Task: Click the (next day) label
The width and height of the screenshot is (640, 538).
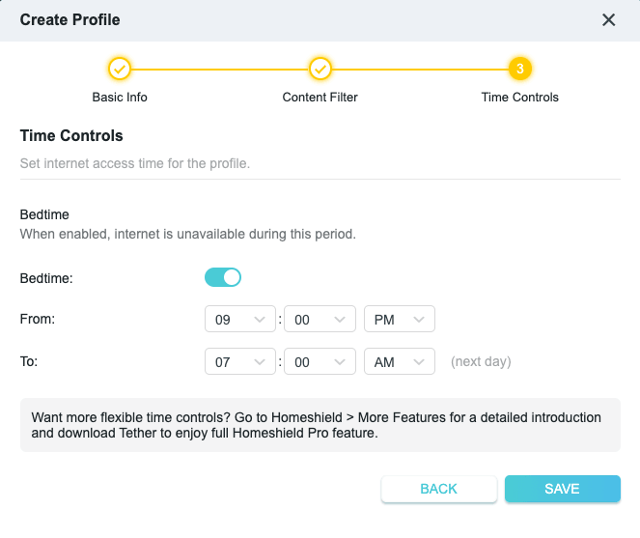Action: (x=481, y=362)
